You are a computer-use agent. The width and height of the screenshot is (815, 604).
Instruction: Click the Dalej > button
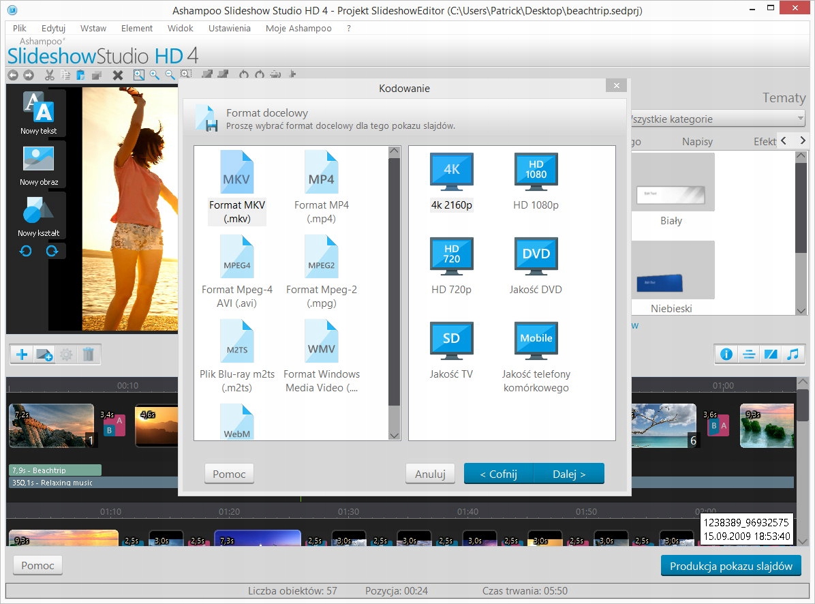(x=569, y=474)
